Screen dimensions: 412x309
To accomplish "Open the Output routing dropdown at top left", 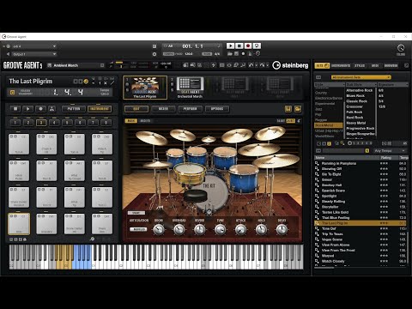I will pos(34,54).
